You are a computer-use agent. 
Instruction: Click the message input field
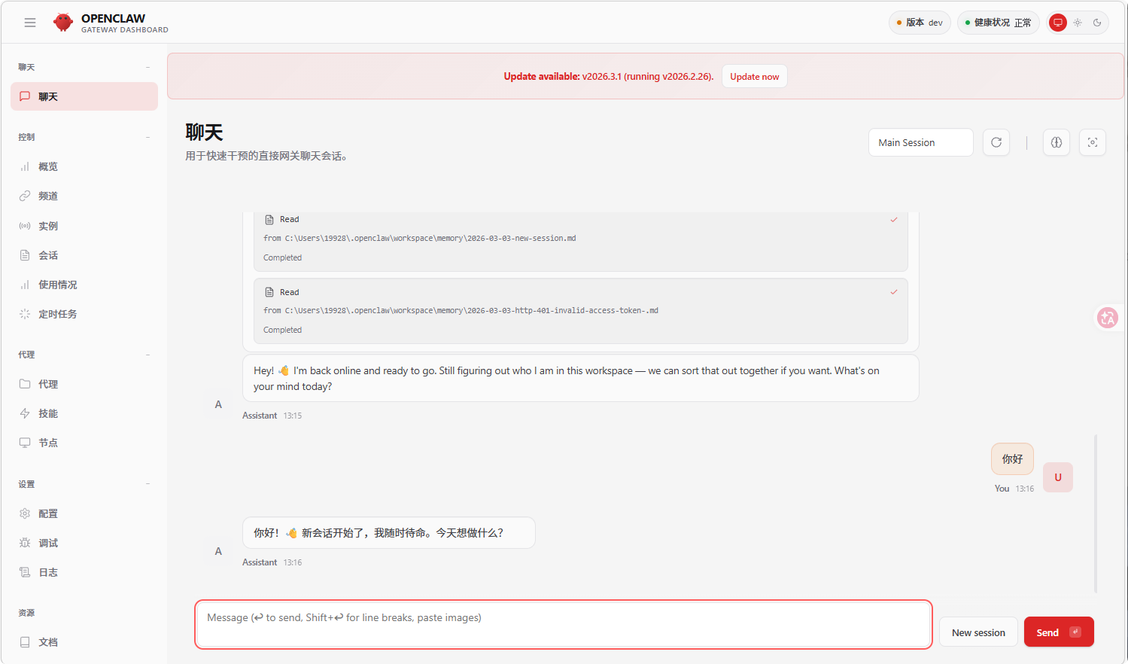click(x=563, y=625)
